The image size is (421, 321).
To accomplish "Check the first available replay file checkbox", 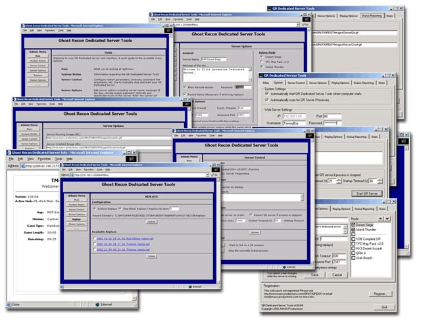I will 95,238.
